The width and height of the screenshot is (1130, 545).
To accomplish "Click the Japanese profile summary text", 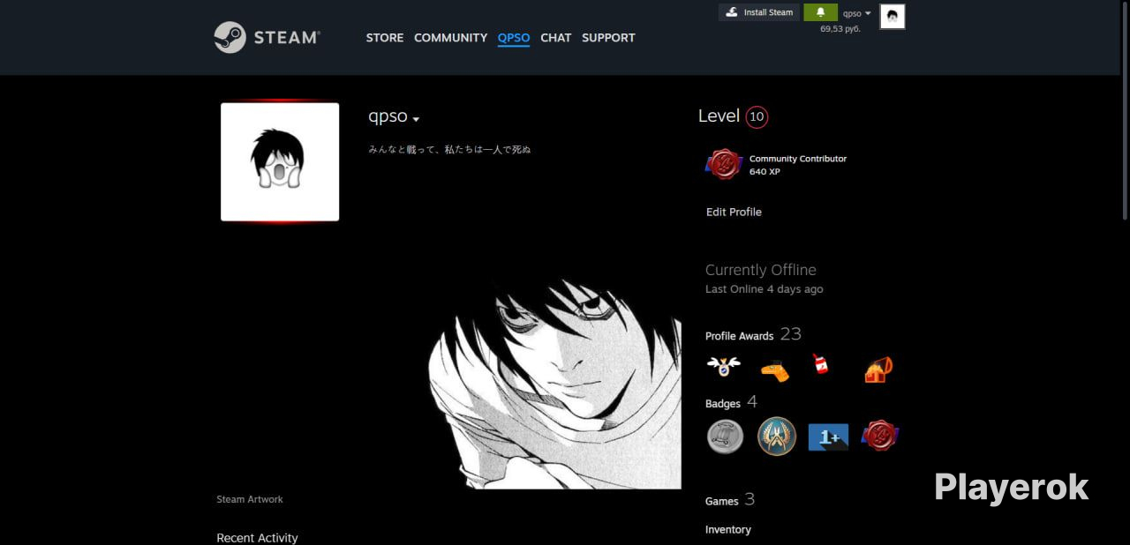I will 449,150.
